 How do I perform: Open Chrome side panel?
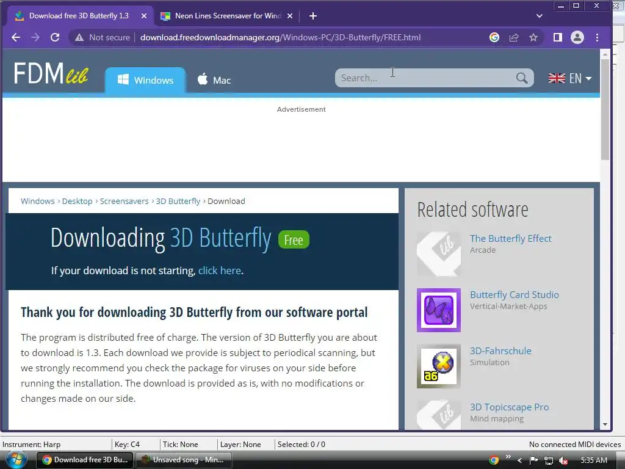558,37
